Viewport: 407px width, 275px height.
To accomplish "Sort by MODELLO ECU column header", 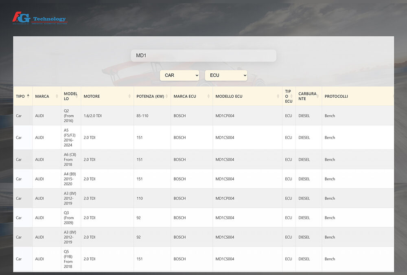I will click(x=229, y=97).
